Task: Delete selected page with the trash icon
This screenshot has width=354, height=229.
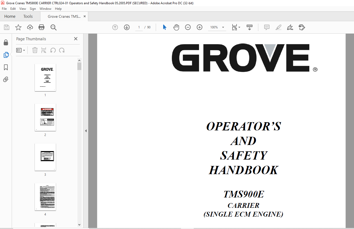Action: pyautogui.click(x=35, y=50)
